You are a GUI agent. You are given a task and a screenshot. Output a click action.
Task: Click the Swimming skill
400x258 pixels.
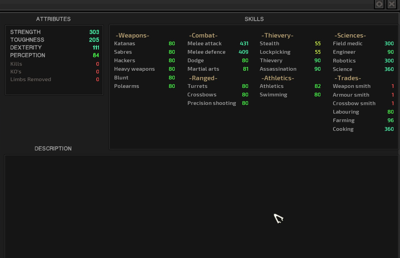290,95
